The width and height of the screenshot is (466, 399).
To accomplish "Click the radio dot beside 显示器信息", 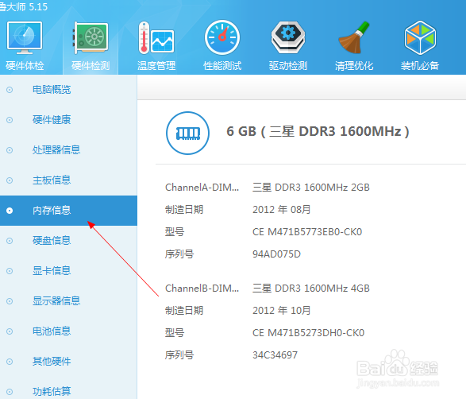I will [x=10, y=301].
